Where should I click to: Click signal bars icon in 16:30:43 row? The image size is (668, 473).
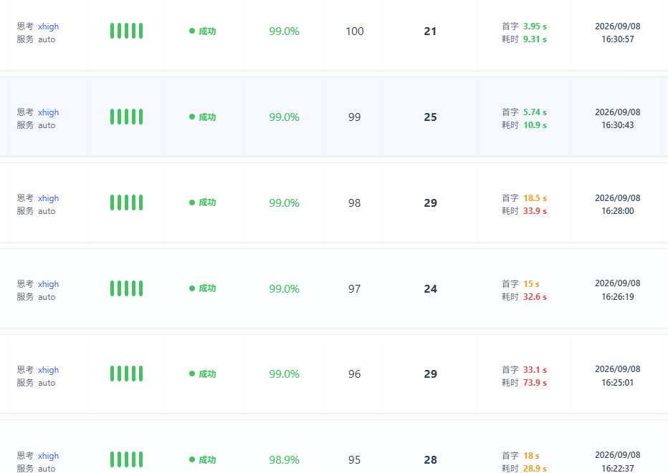coord(127,117)
